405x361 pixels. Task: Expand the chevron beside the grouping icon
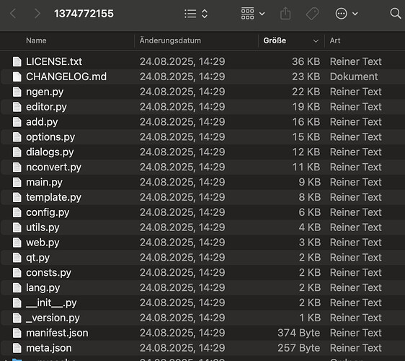click(262, 14)
